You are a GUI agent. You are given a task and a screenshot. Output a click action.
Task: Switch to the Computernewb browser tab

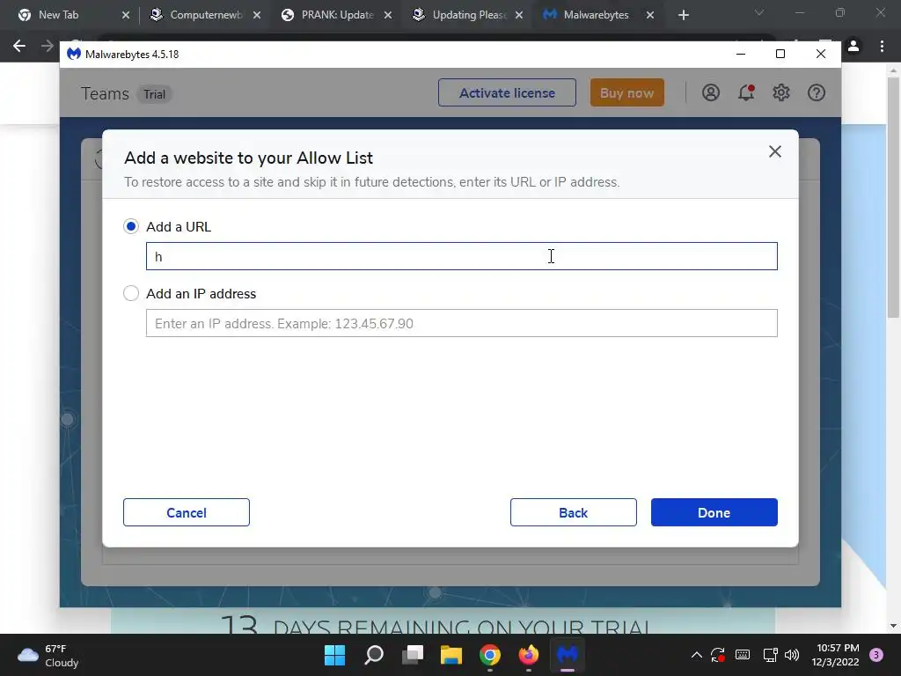[x=205, y=15]
